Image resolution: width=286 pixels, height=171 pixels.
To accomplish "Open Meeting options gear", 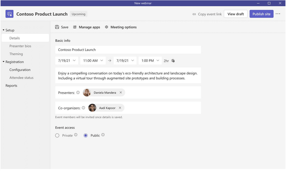I will point(107,27).
